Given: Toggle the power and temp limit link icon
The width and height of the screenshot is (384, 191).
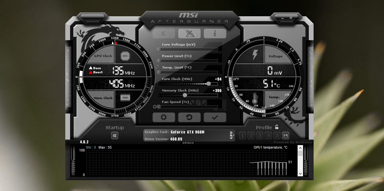Looking at the screenshot, I should 156,67.
